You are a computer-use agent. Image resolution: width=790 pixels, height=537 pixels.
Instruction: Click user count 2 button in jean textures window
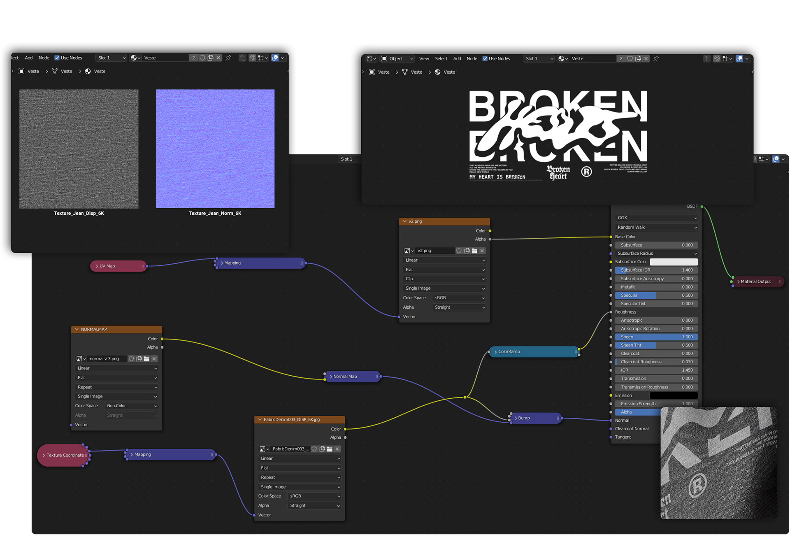click(193, 58)
